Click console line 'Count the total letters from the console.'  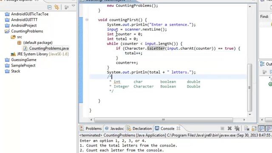click(132, 145)
